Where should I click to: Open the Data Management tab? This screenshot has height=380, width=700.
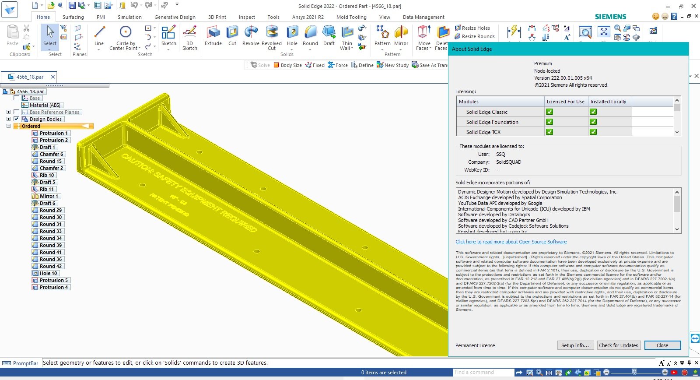click(x=423, y=17)
